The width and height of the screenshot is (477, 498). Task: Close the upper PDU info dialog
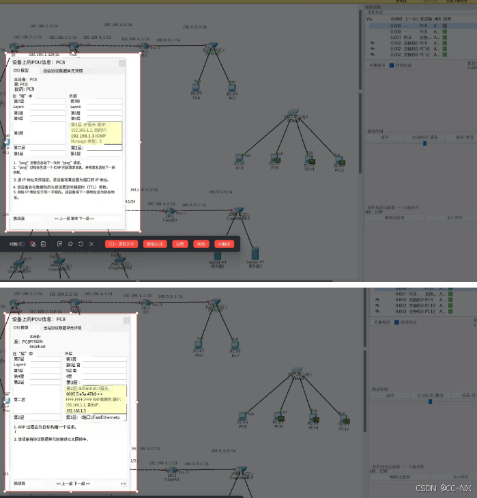click(x=122, y=64)
